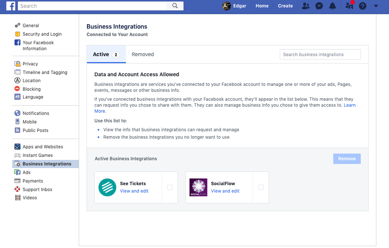Click View and edit for See Tickets
The height and width of the screenshot is (248, 389).
134,191
